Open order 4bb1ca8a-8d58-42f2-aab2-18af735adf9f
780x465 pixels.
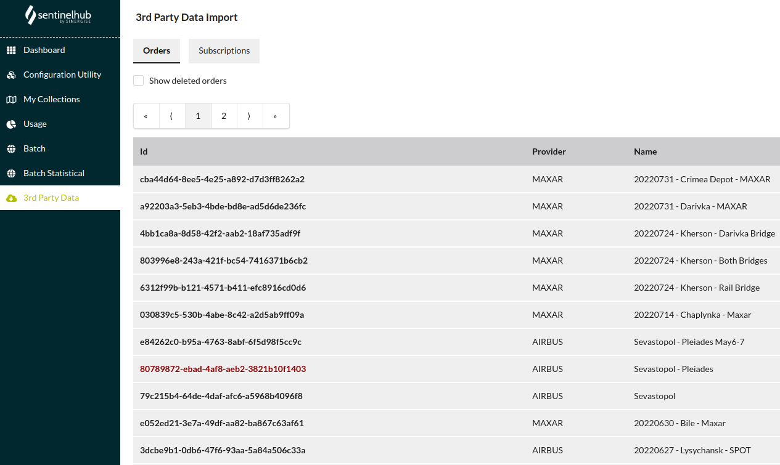click(x=220, y=233)
